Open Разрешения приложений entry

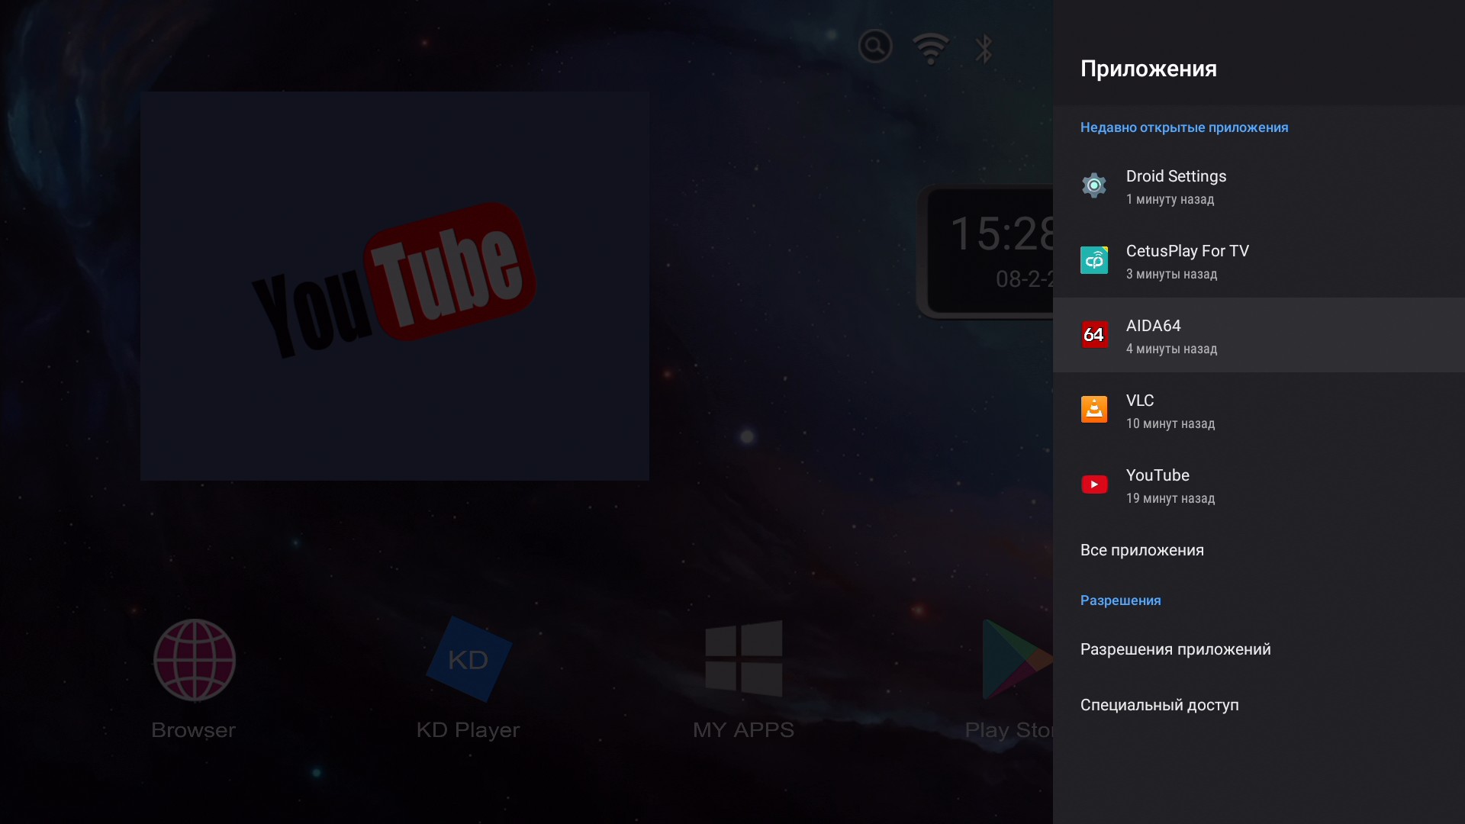click(1175, 649)
